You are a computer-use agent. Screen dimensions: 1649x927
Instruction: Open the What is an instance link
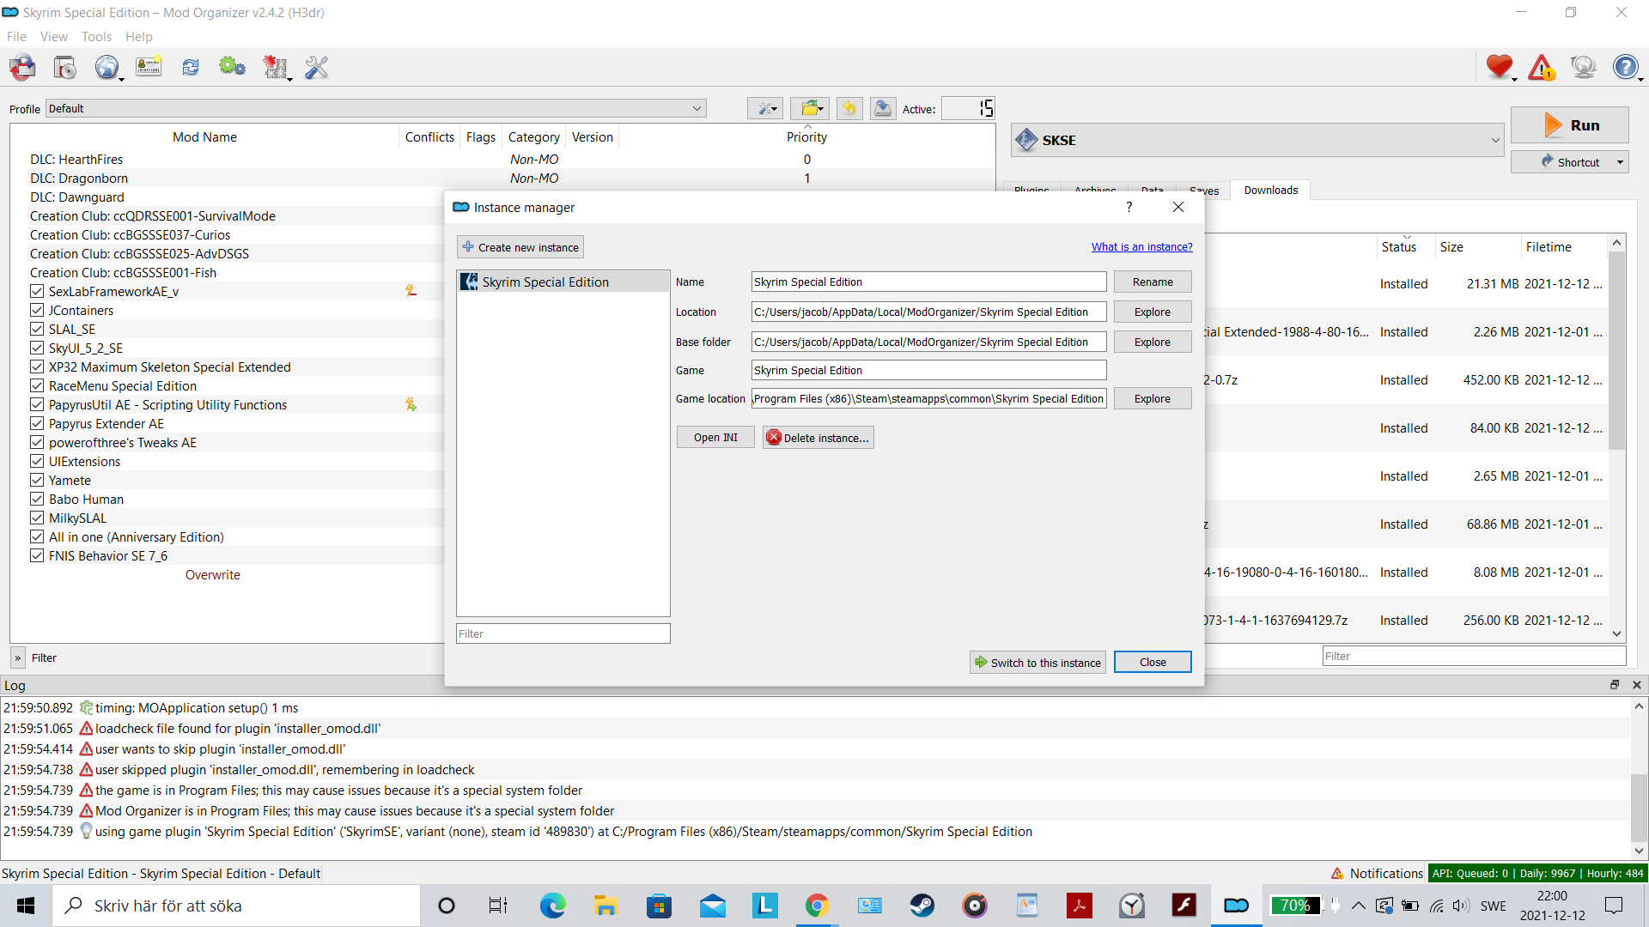(x=1141, y=246)
